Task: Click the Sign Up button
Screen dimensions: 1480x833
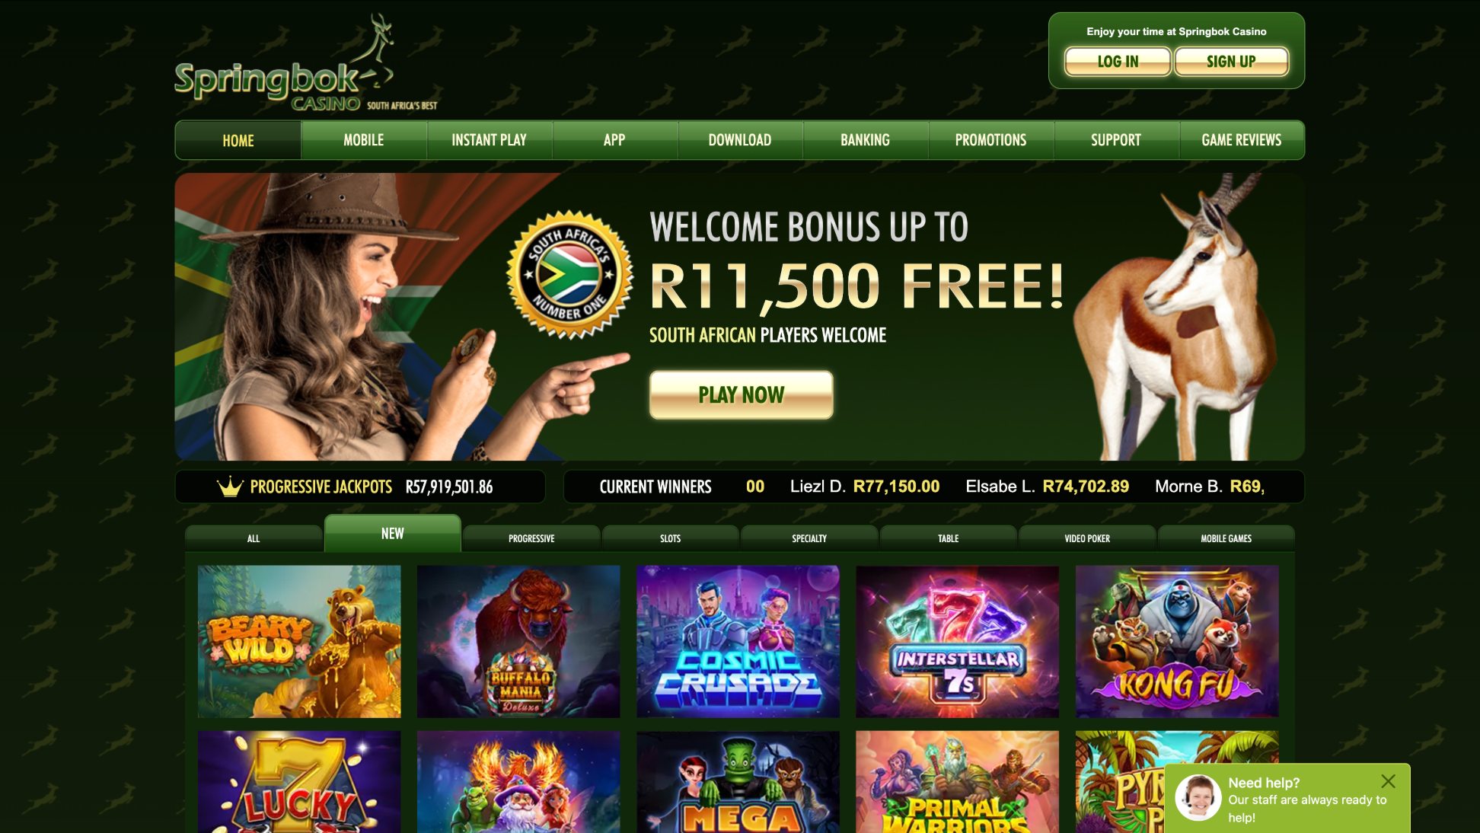Action: pos(1231,62)
